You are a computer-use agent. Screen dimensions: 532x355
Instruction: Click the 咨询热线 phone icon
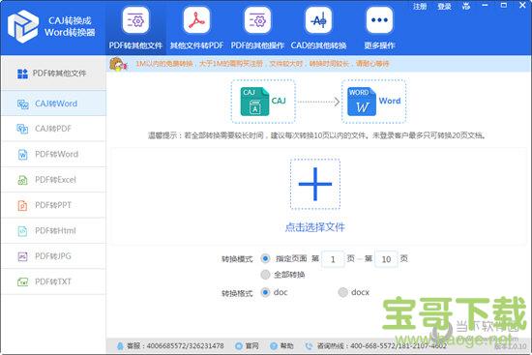pyautogui.click(x=309, y=346)
